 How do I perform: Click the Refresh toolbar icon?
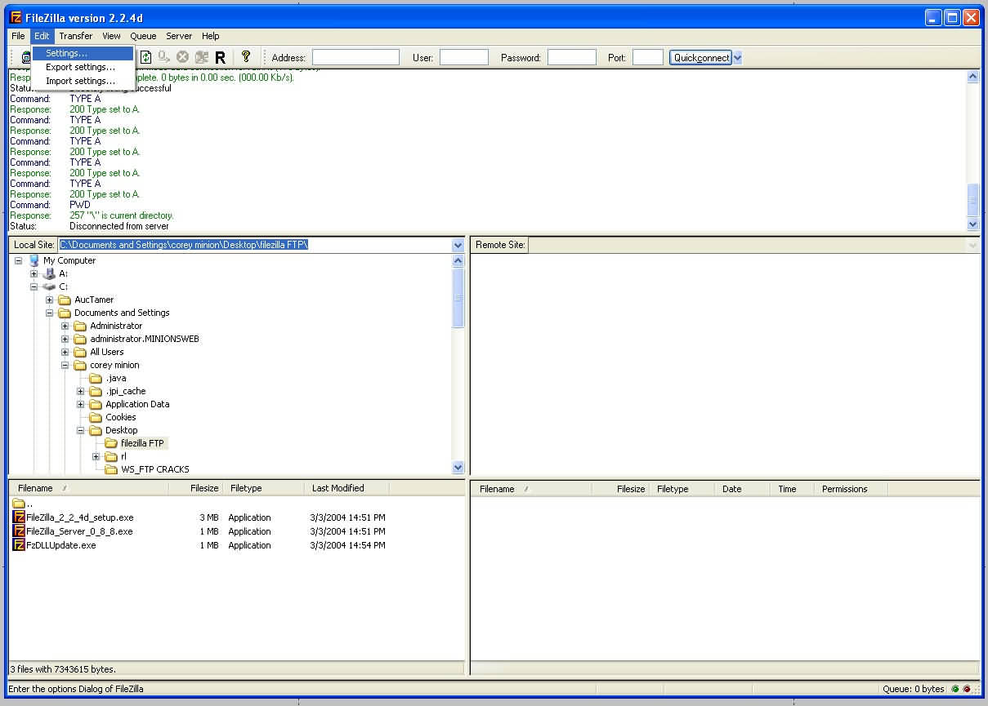pyautogui.click(x=145, y=57)
